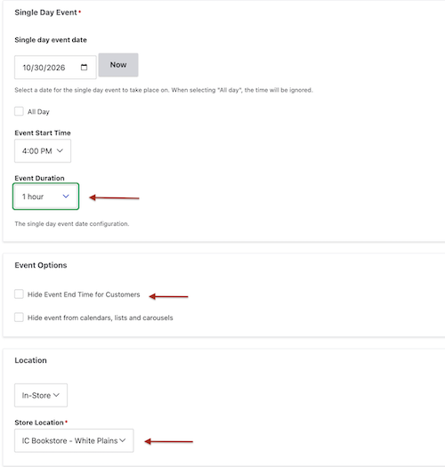Click the single day event date configuration note

(72, 223)
